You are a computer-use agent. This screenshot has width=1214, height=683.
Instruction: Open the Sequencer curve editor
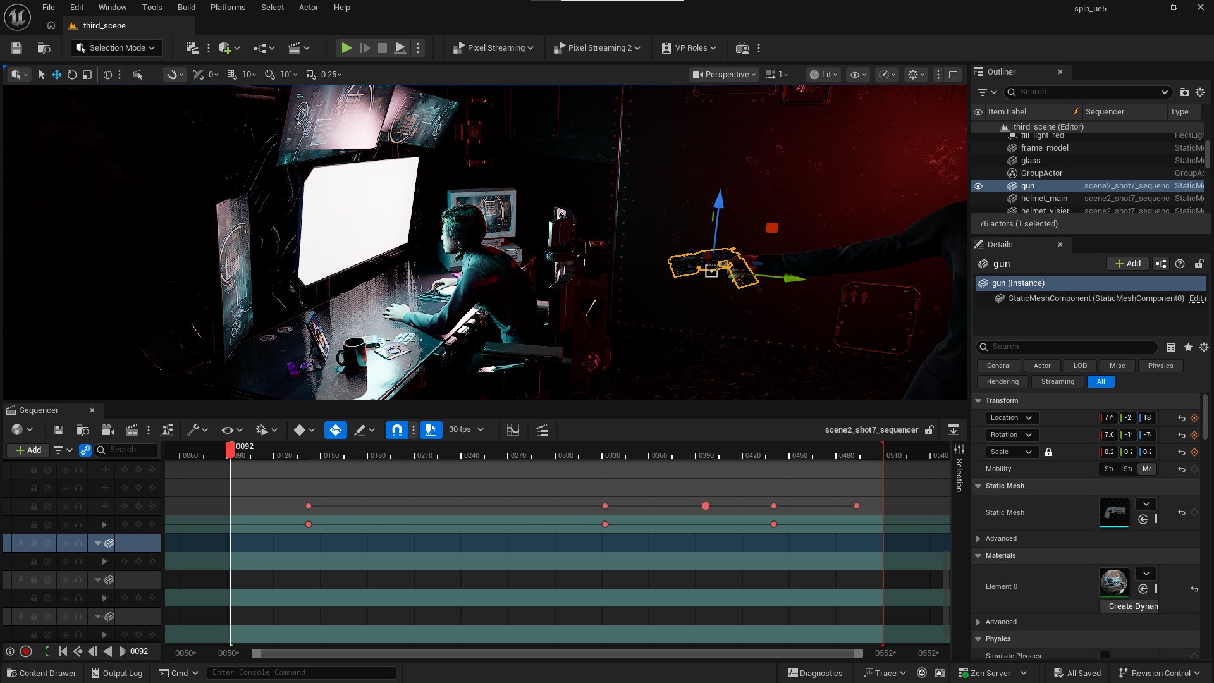click(513, 430)
